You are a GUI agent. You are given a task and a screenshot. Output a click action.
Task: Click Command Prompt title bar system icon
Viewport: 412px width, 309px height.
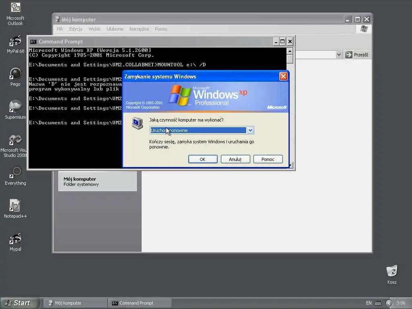pos(33,41)
